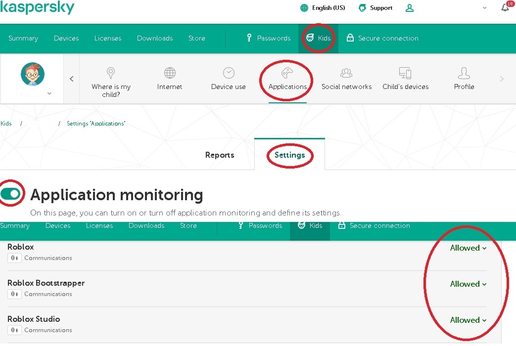516x346 pixels.
Task: Click the Roblox Bootstrapper 0+ age rating badge
Action: pos(14,294)
